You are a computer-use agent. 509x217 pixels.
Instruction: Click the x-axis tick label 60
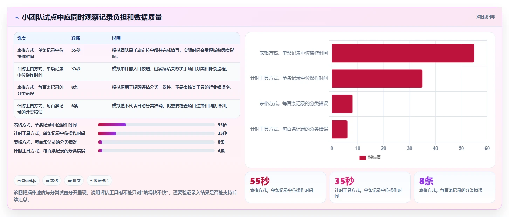(x=487, y=148)
